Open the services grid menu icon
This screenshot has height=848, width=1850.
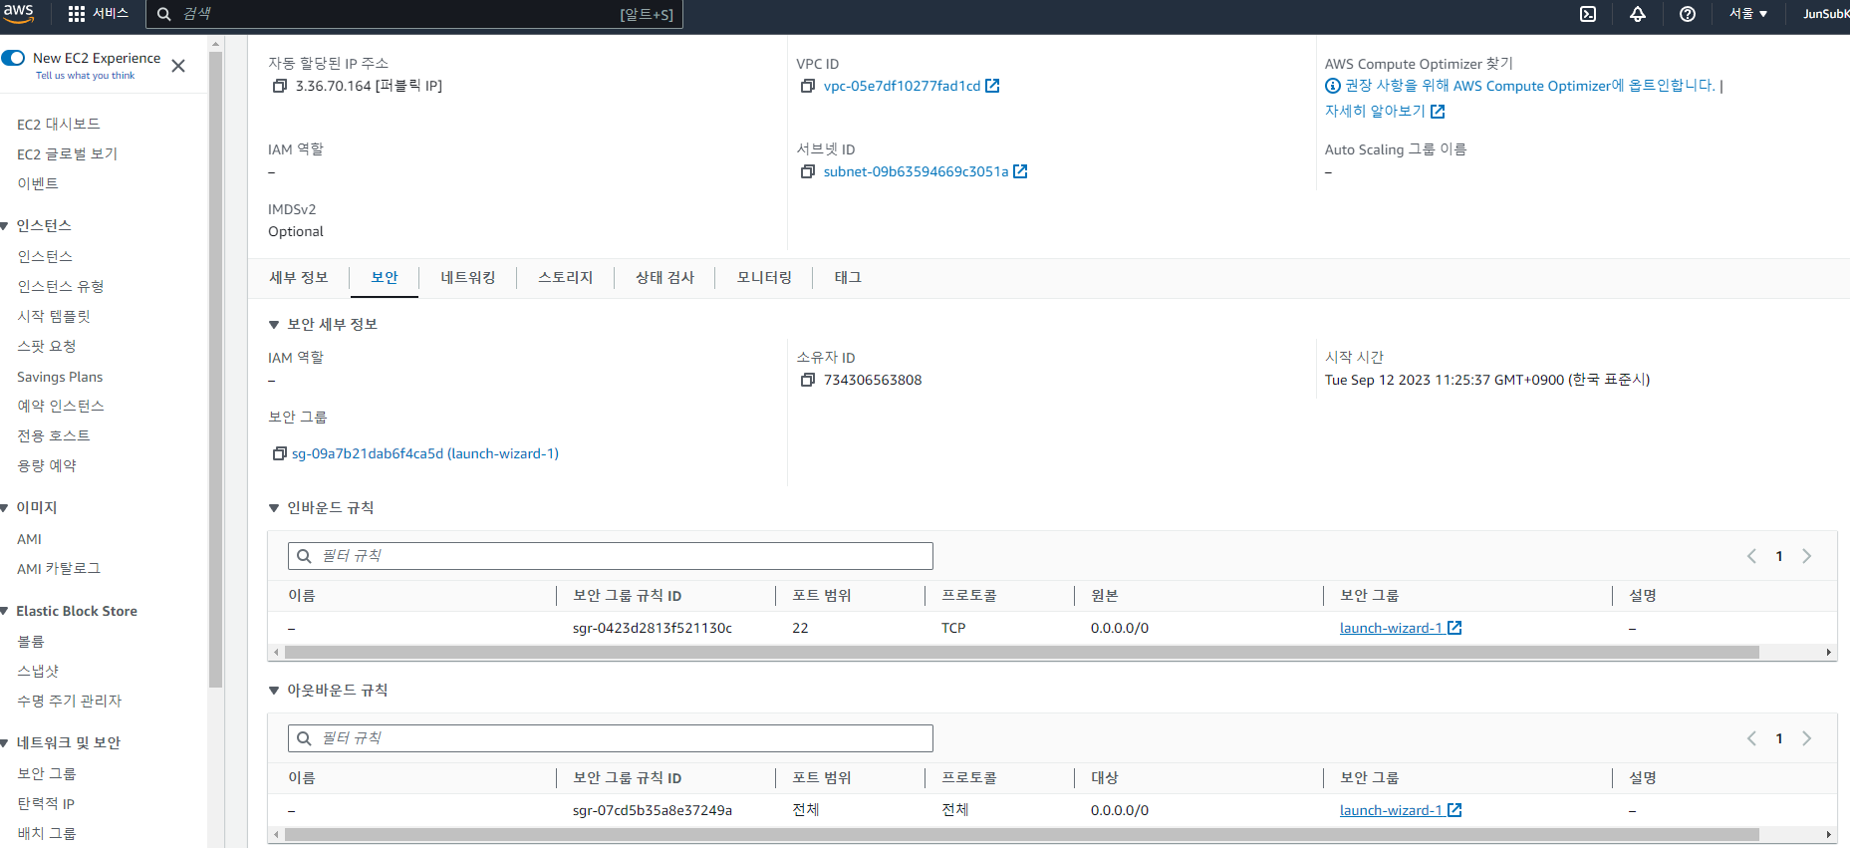pyautogui.click(x=77, y=14)
